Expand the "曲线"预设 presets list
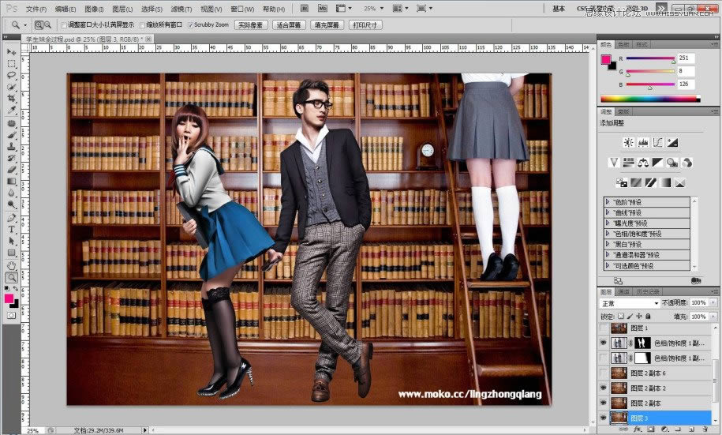Viewport: 722px width, 435px height. (608, 212)
